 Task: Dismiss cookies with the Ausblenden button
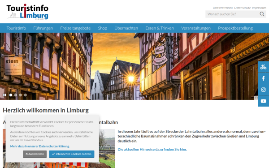(35, 154)
